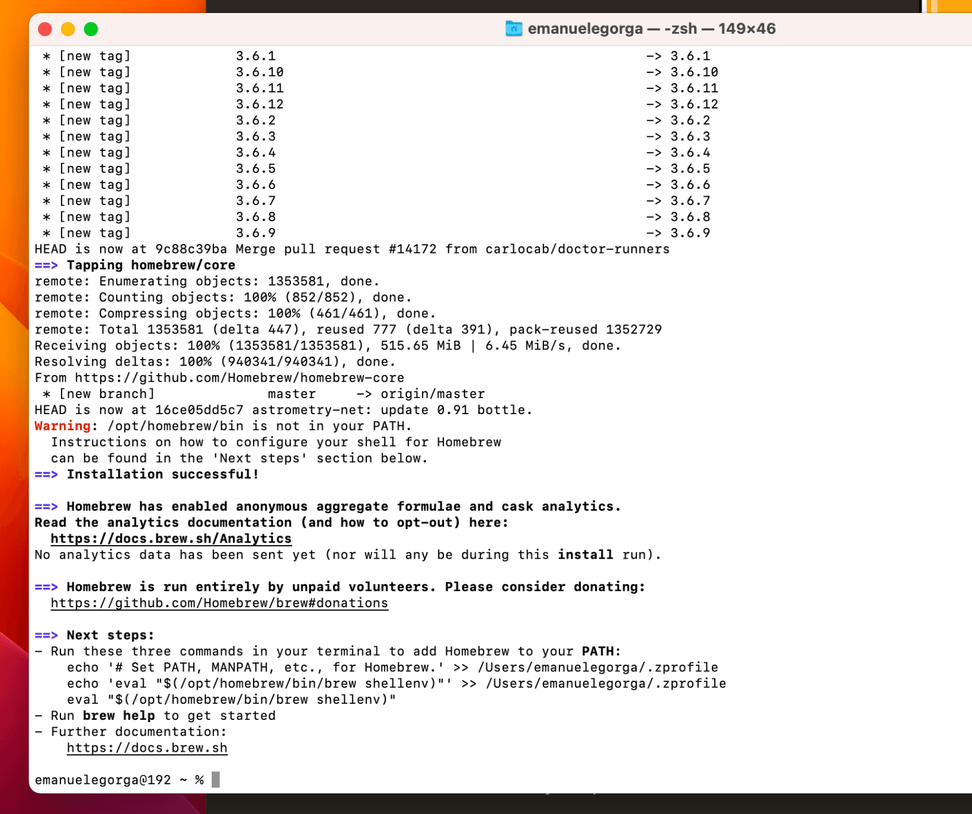Click the 'No analytics data has been sent' line
This screenshot has width=972, height=814.
348,555
